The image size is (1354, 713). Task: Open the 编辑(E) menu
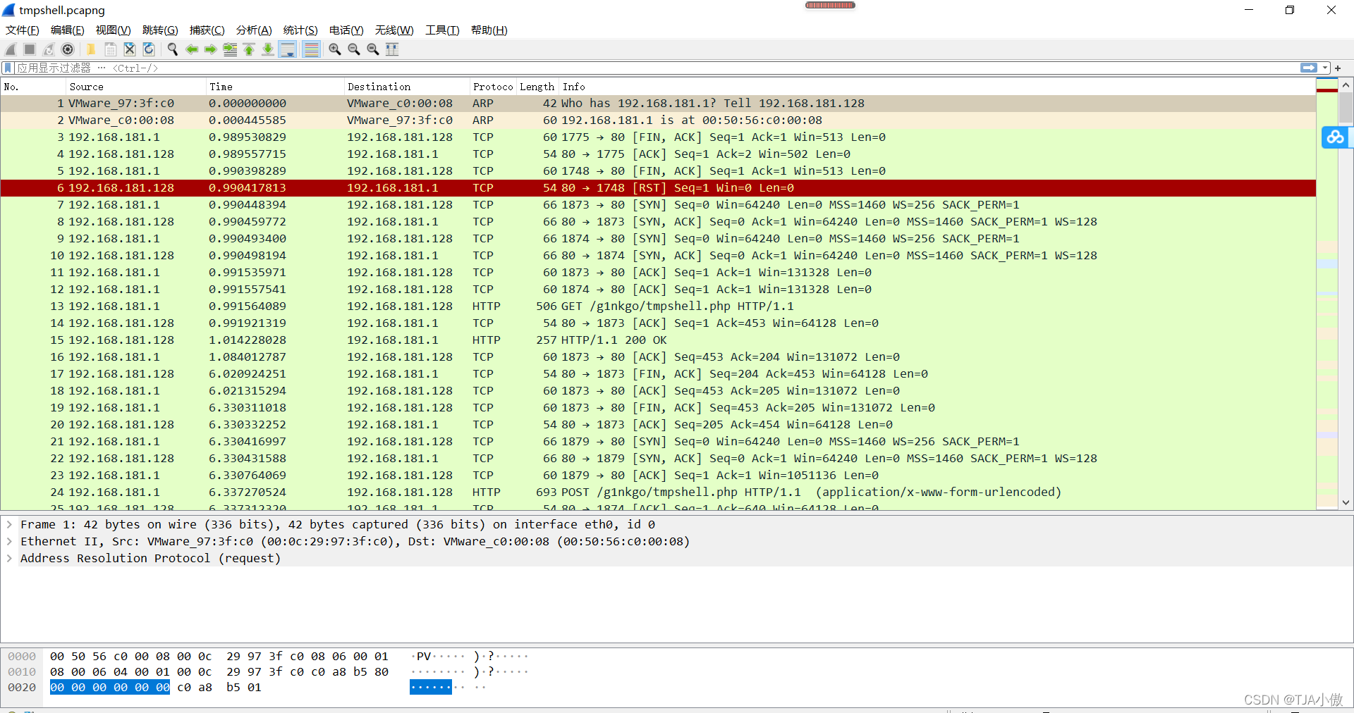[x=68, y=30]
